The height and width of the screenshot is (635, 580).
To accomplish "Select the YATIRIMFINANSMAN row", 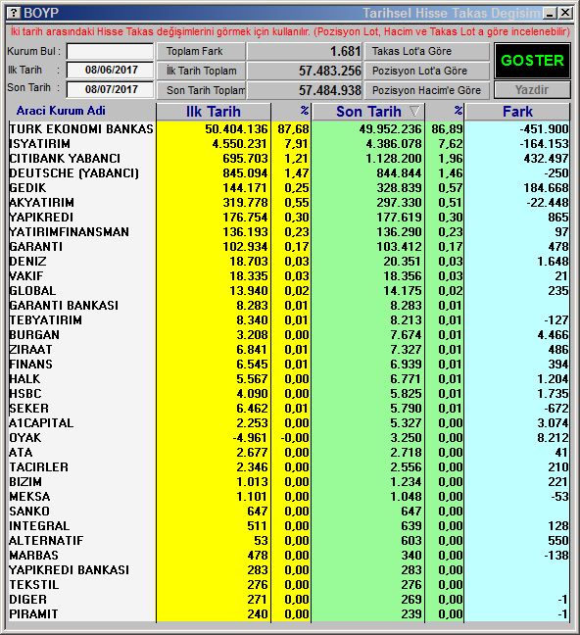I will [289, 232].
